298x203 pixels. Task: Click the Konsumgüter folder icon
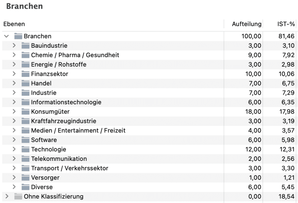click(x=26, y=112)
